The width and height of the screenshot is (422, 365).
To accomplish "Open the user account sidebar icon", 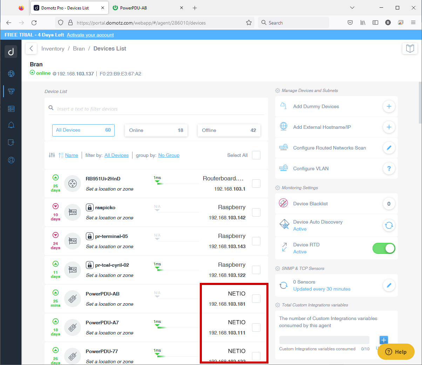I will (11, 160).
